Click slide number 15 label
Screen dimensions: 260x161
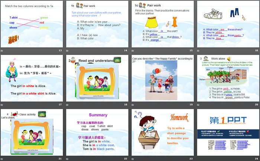191,51
